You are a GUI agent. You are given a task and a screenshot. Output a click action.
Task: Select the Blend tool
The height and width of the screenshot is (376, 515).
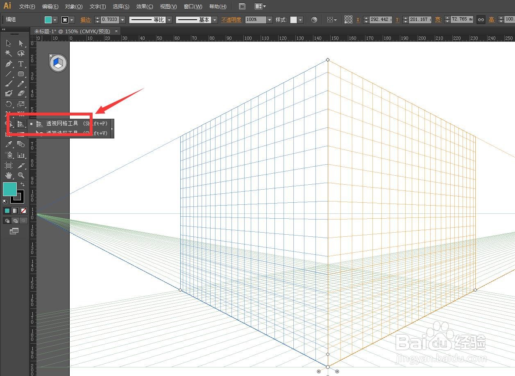click(x=21, y=144)
